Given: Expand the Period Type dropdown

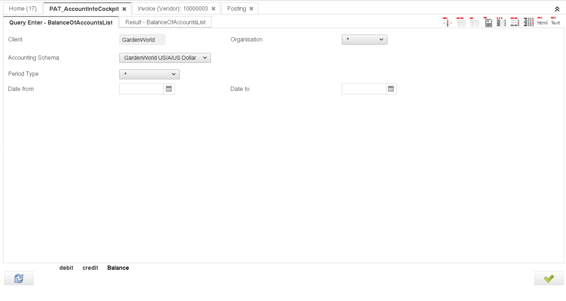Looking at the screenshot, I should coord(149,74).
